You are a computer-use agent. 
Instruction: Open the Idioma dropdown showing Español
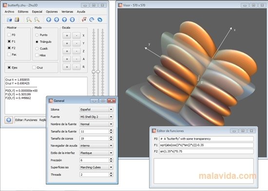[x=96, y=110]
